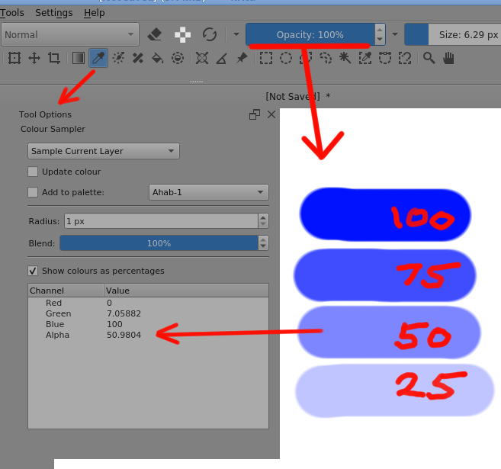The image size is (501, 469).
Task: Uncheck Show colours as percentages
Action: coord(33,271)
